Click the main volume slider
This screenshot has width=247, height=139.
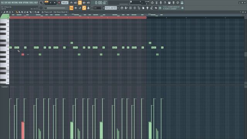click(x=56, y=8)
